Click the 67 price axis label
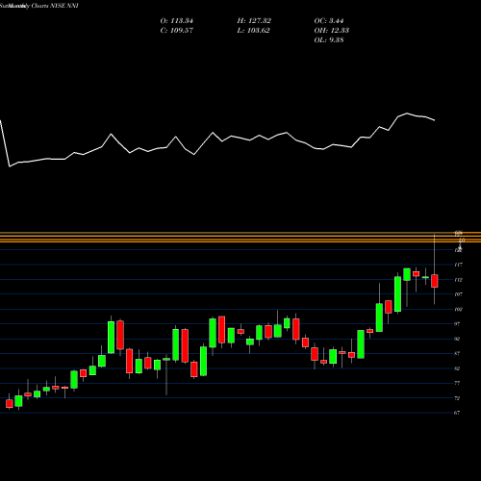The width and height of the screenshot is (481, 481). (457, 413)
